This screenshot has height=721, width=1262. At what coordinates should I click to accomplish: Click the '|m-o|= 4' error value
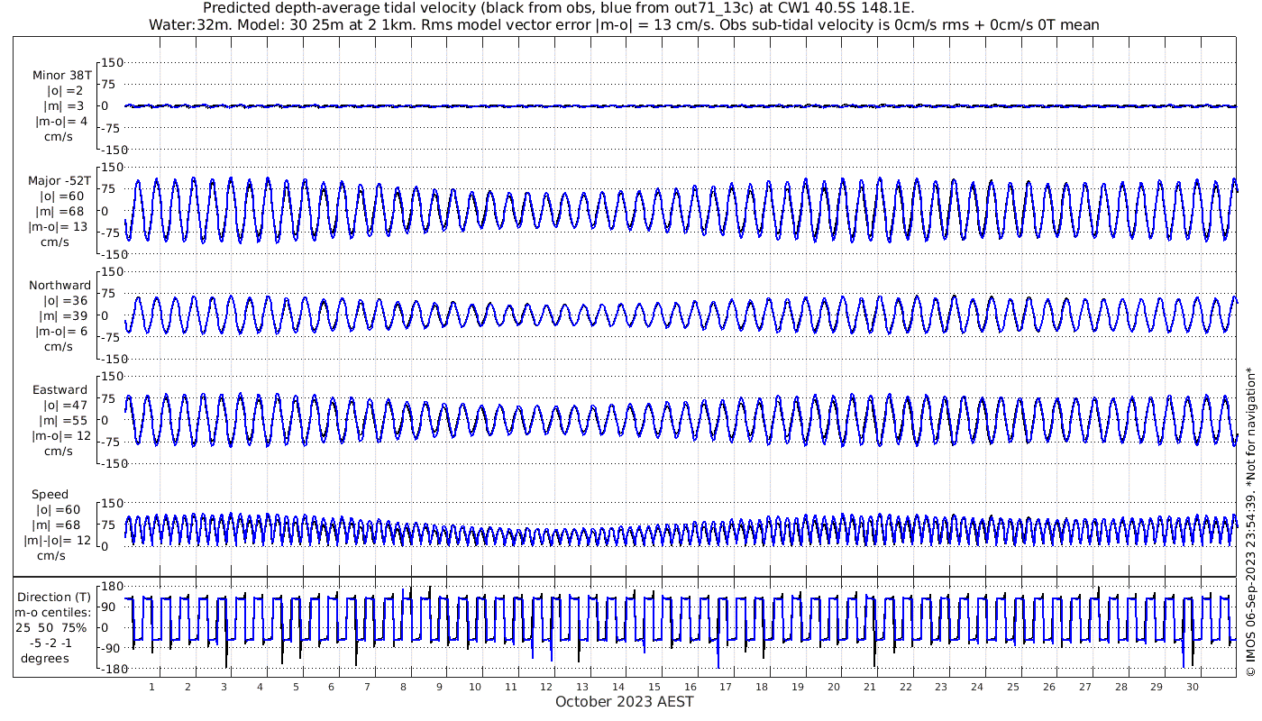61,122
